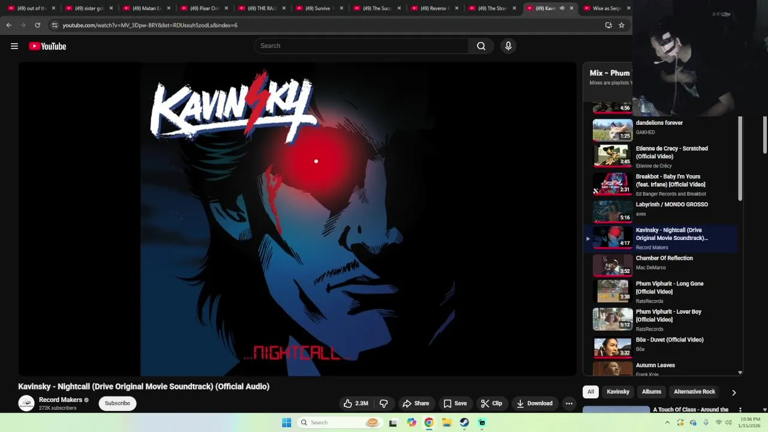768x432 pixels.
Task: Switch to 'Reverse' tab
Action: pos(434,8)
